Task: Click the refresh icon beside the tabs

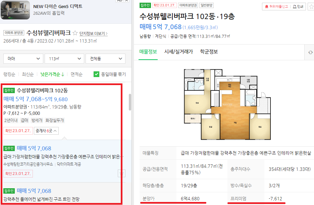Action: 310,52
